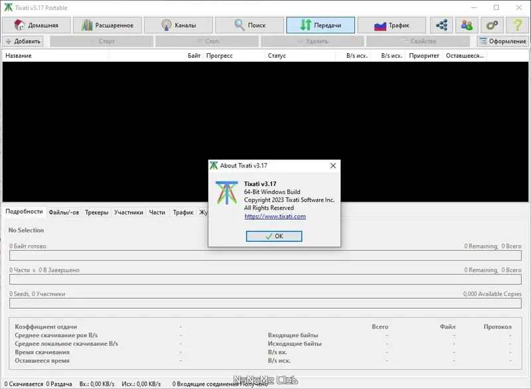The height and width of the screenshot is (389, 531).
Task: Open the Домашняя home section
Action: pos(37,25)
